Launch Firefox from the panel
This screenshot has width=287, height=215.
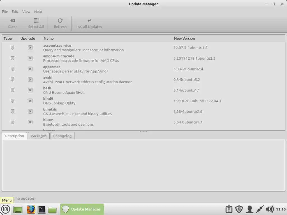point(31,209)
